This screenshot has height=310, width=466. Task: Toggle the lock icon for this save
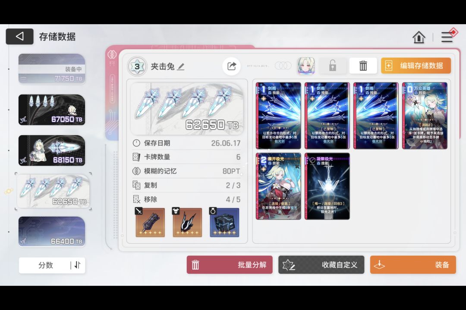333,65
